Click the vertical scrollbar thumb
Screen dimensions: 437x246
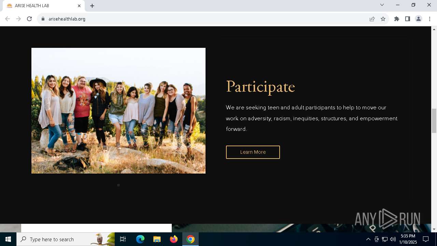pyautogui.click(x=434, y=121)
